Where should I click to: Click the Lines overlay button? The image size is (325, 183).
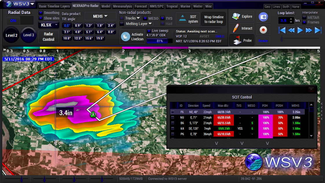[276, 7]
